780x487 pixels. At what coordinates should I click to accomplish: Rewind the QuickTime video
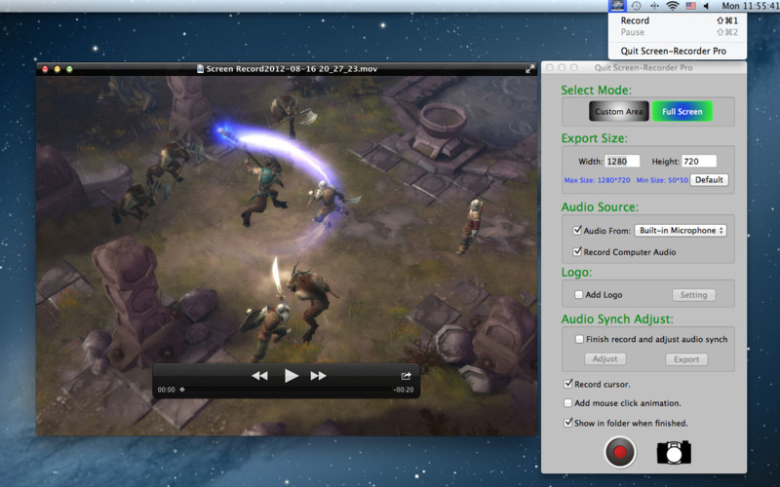tap(259, 376)
